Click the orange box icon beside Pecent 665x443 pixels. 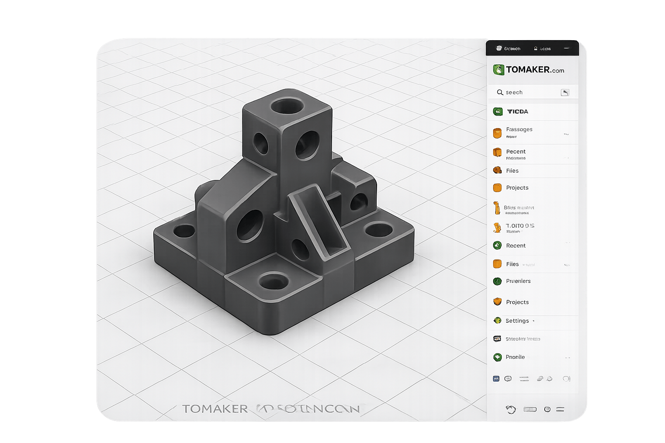pos(497,152)
